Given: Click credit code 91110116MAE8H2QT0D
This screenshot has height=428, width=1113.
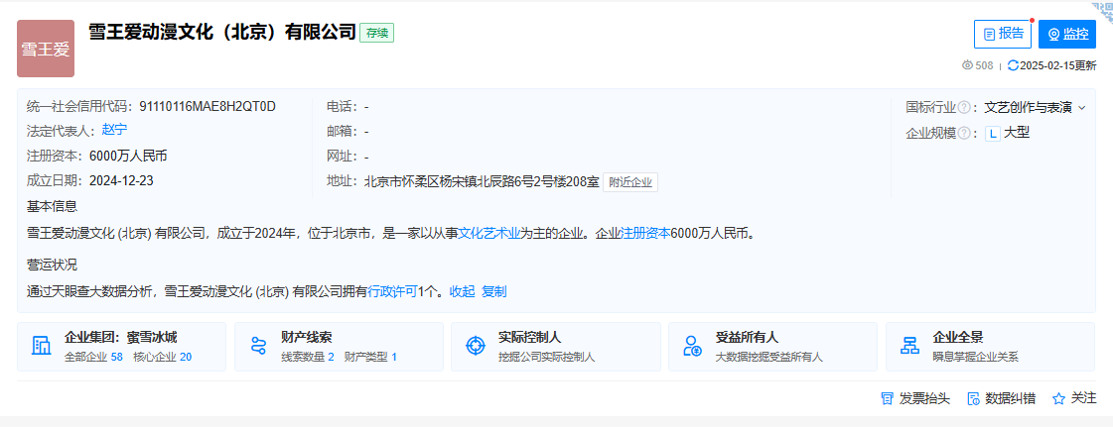Looking at the screenshot, I should (x=208, y=106).
